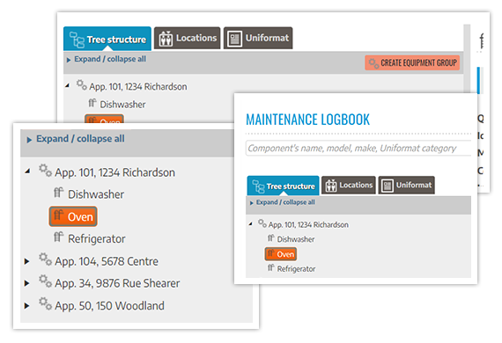This screenshot has width=502, height=343.
Task: Click equipment icon inside orange Oven in logbook panel
Action: point(271,253)
